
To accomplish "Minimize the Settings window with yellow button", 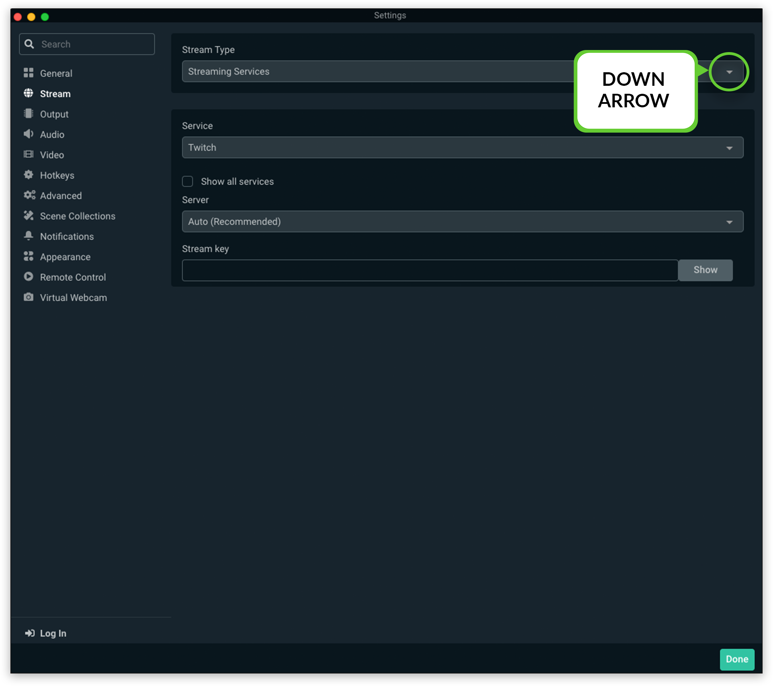I will click(31, 17).
